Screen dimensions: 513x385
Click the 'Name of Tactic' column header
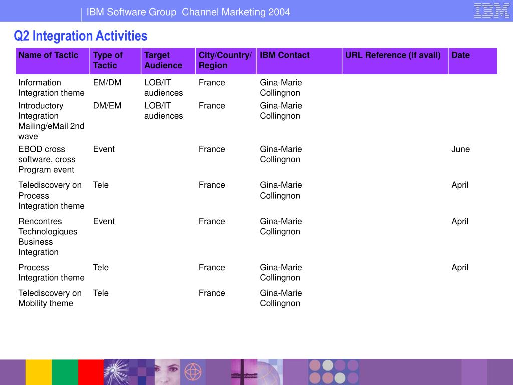point(53,61)
